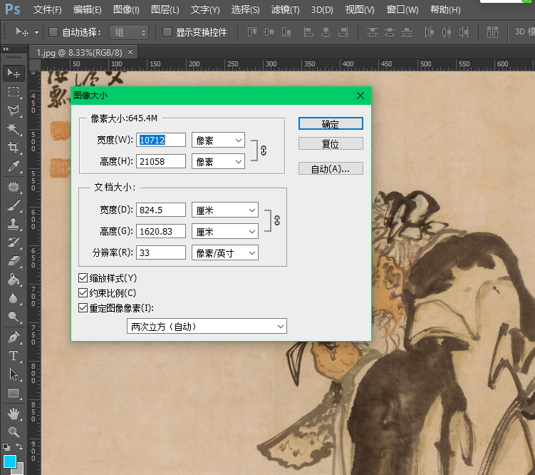Click the 宽度(D) document width field
Image resolution: width=535 pixels, height=475 pixels.
(161, 210)
